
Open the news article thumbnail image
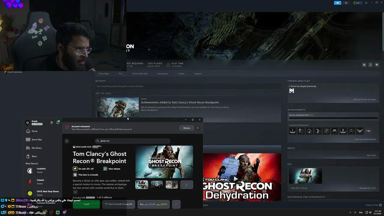tap(118, 107)
